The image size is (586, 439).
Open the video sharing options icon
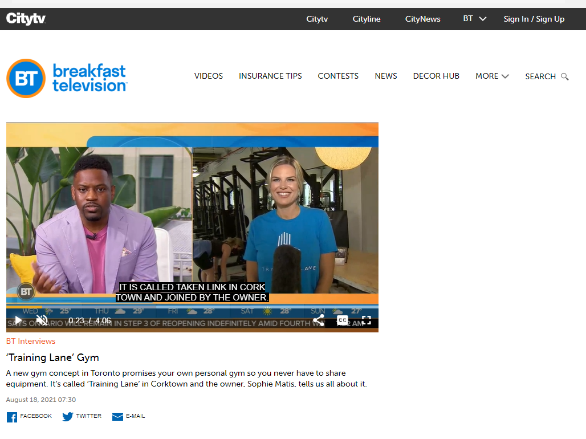click(319, 320)
